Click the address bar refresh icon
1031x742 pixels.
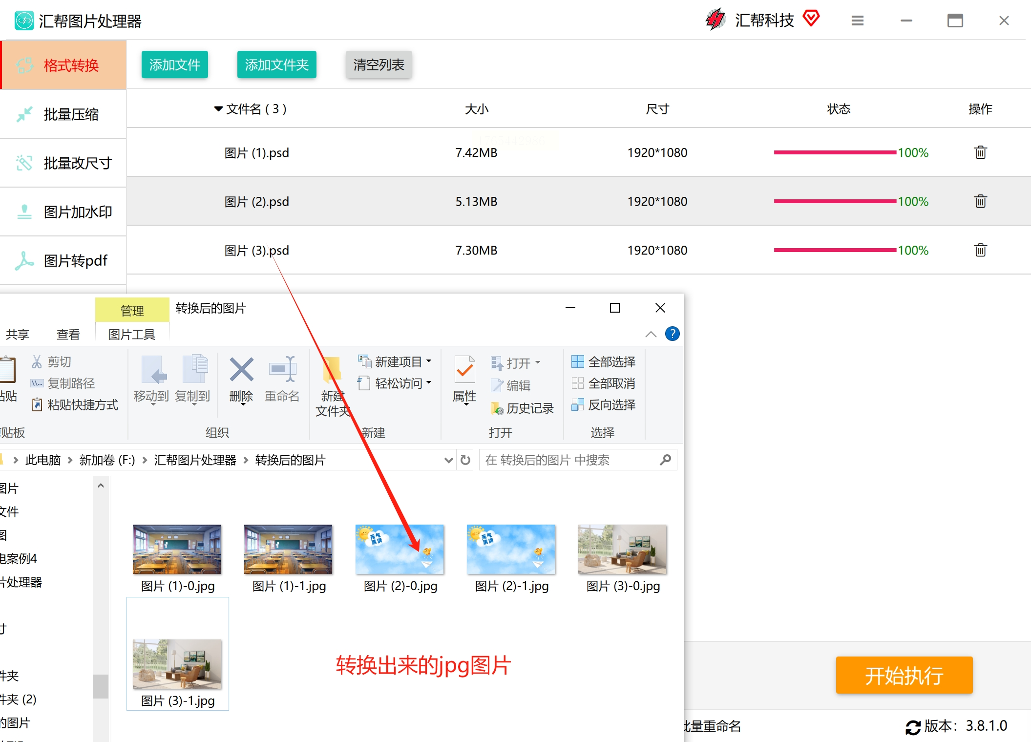(x=465, y=460)
